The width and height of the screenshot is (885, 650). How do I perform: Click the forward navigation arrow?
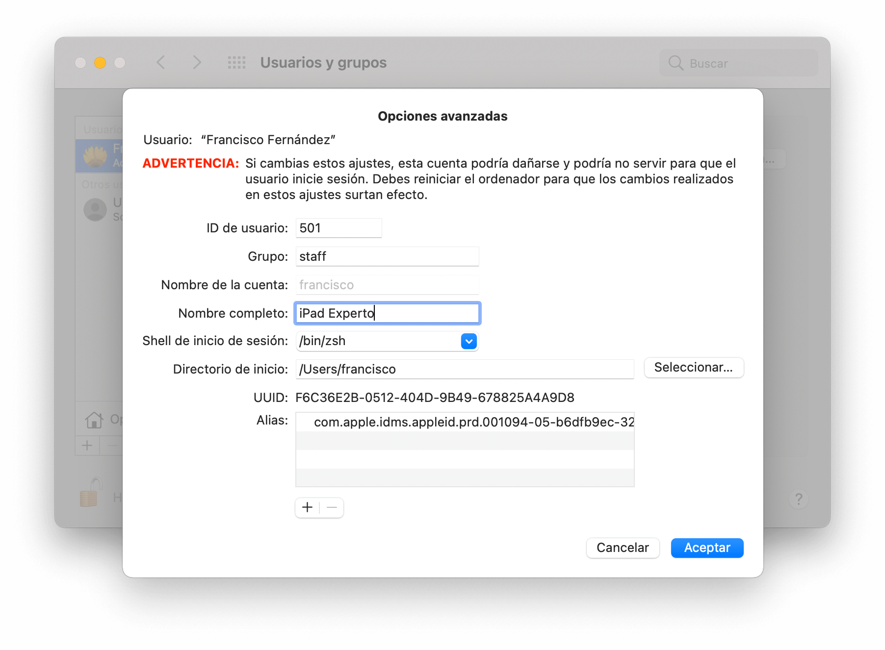[196, 63]
